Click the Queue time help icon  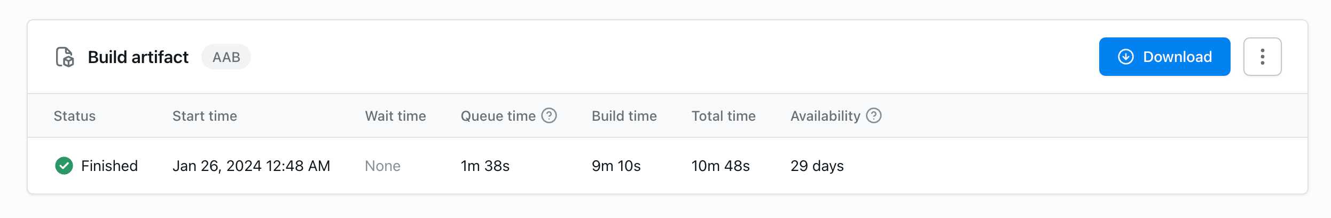549,115
